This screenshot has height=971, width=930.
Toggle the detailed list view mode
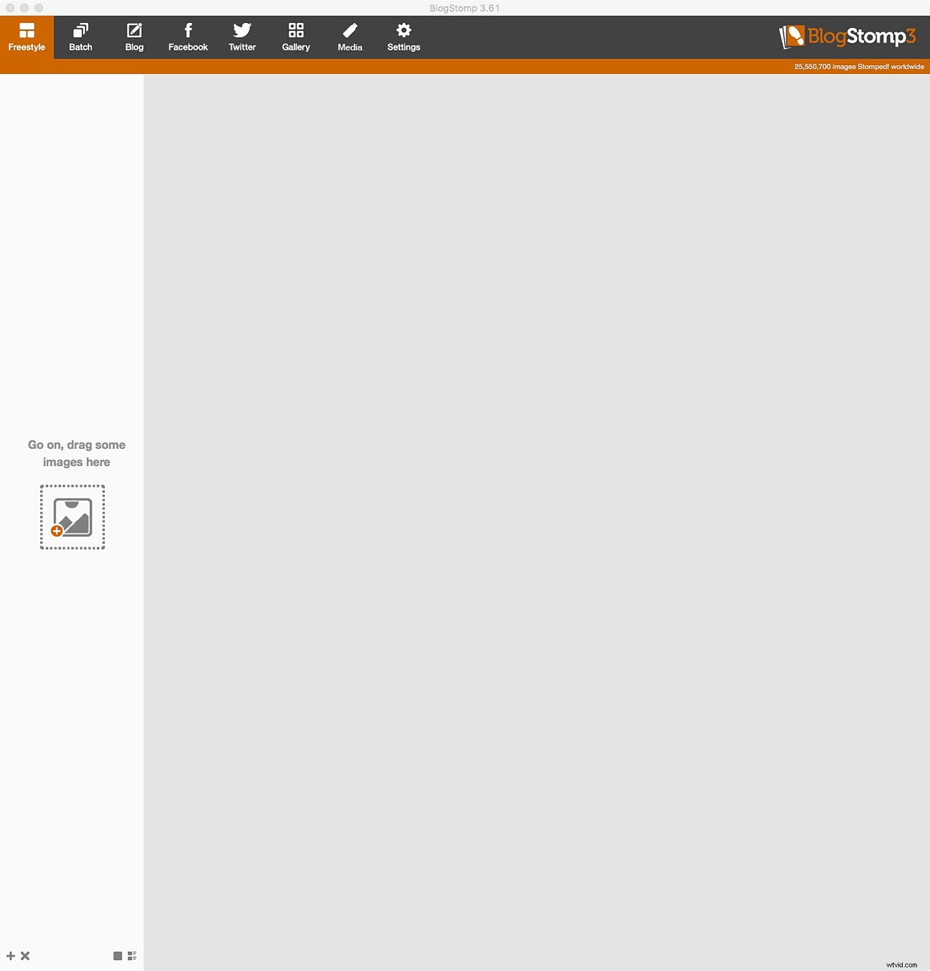coord(131,955)
